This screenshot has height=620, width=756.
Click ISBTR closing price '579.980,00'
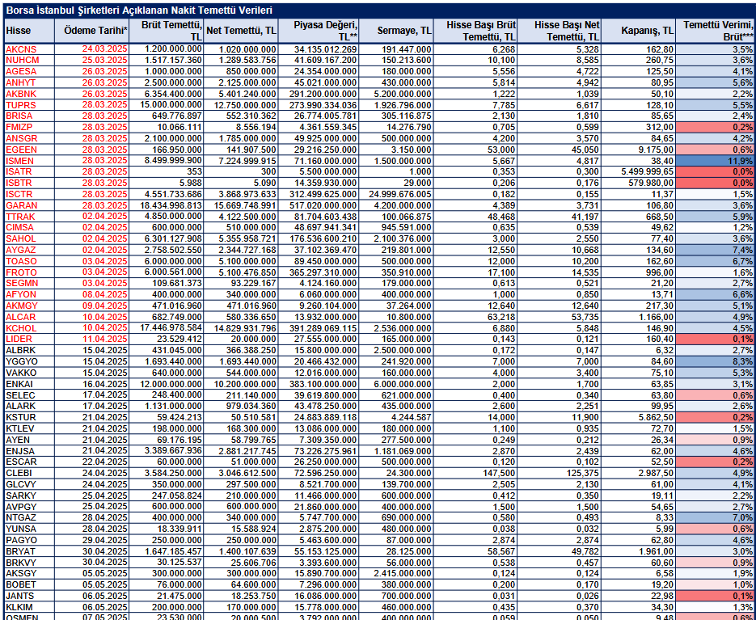point(652,183)
